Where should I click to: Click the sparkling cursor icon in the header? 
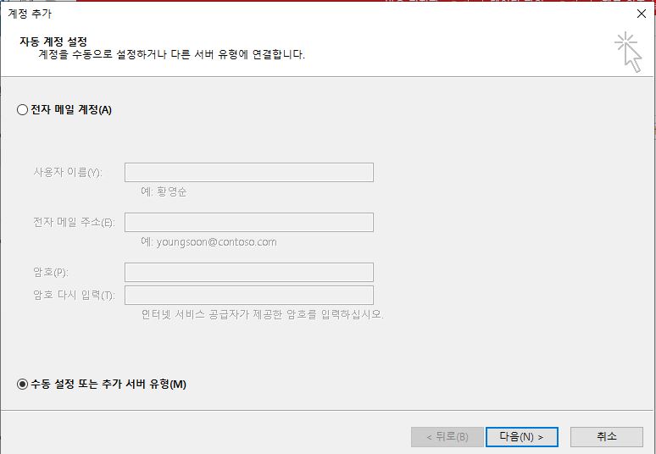point(628,52)
